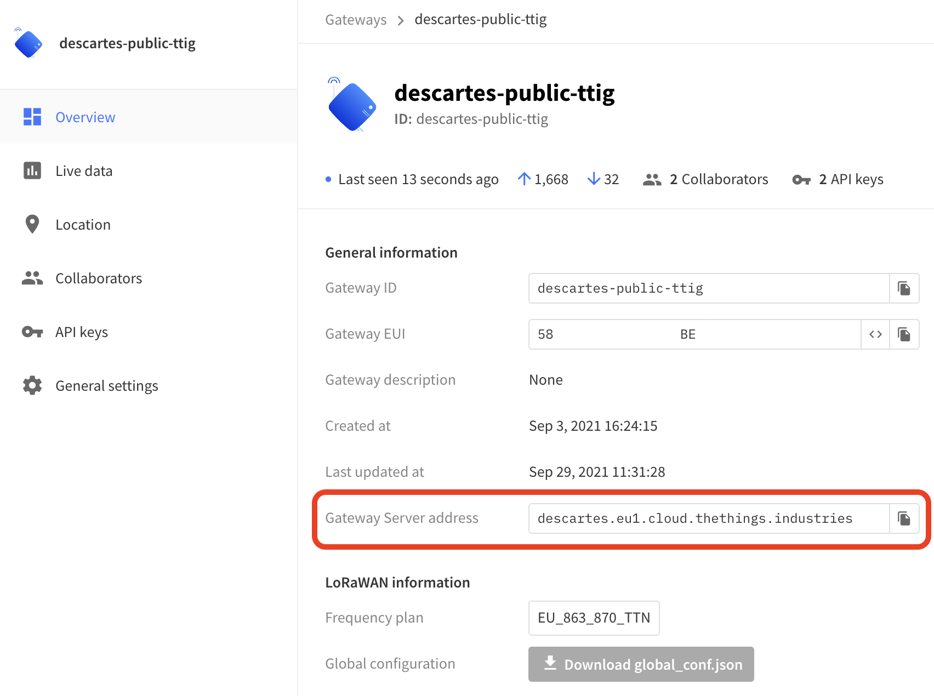Screen dimensions: 934x696
Task: Click the Gateway description value None
Action: pyautogui.click(x=545, y=380)
